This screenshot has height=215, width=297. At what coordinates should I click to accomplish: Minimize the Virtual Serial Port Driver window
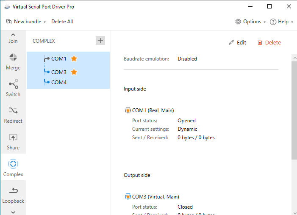(250, 7)
